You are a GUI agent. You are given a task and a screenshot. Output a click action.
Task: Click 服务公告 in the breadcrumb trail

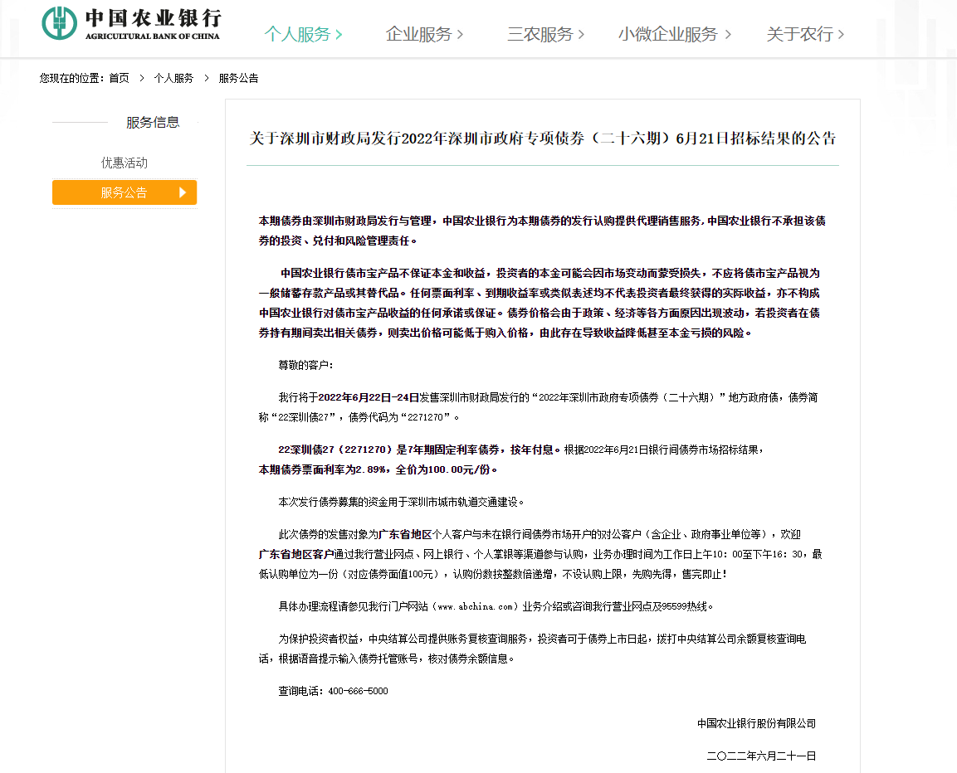tap(238, 78)
